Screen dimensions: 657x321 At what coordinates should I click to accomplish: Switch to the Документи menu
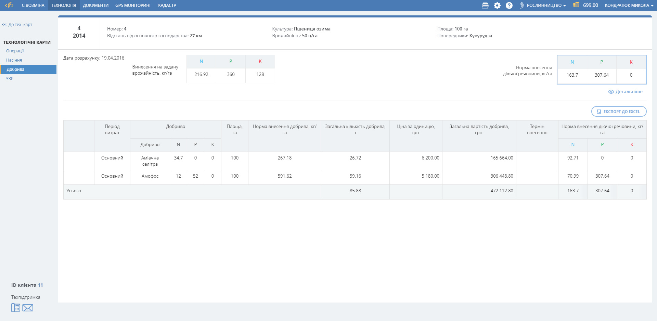click(95, 5)
